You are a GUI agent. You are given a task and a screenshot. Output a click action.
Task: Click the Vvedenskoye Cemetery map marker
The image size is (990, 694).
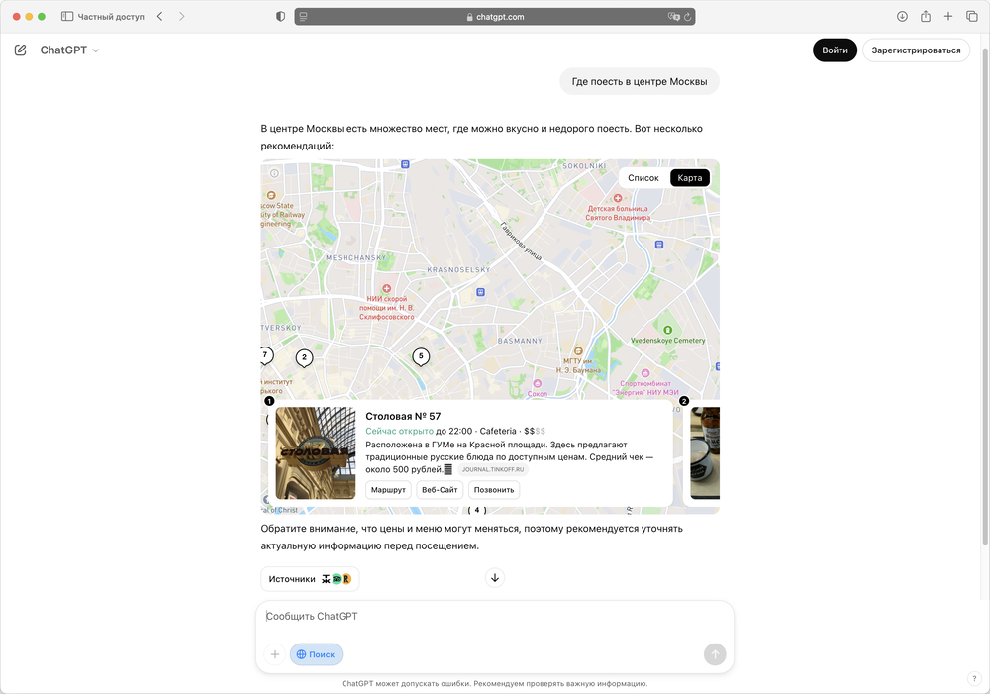coord(668,330)
